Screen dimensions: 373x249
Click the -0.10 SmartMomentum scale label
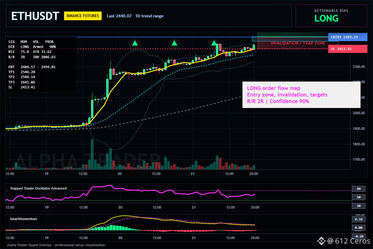tap(358, 236)
